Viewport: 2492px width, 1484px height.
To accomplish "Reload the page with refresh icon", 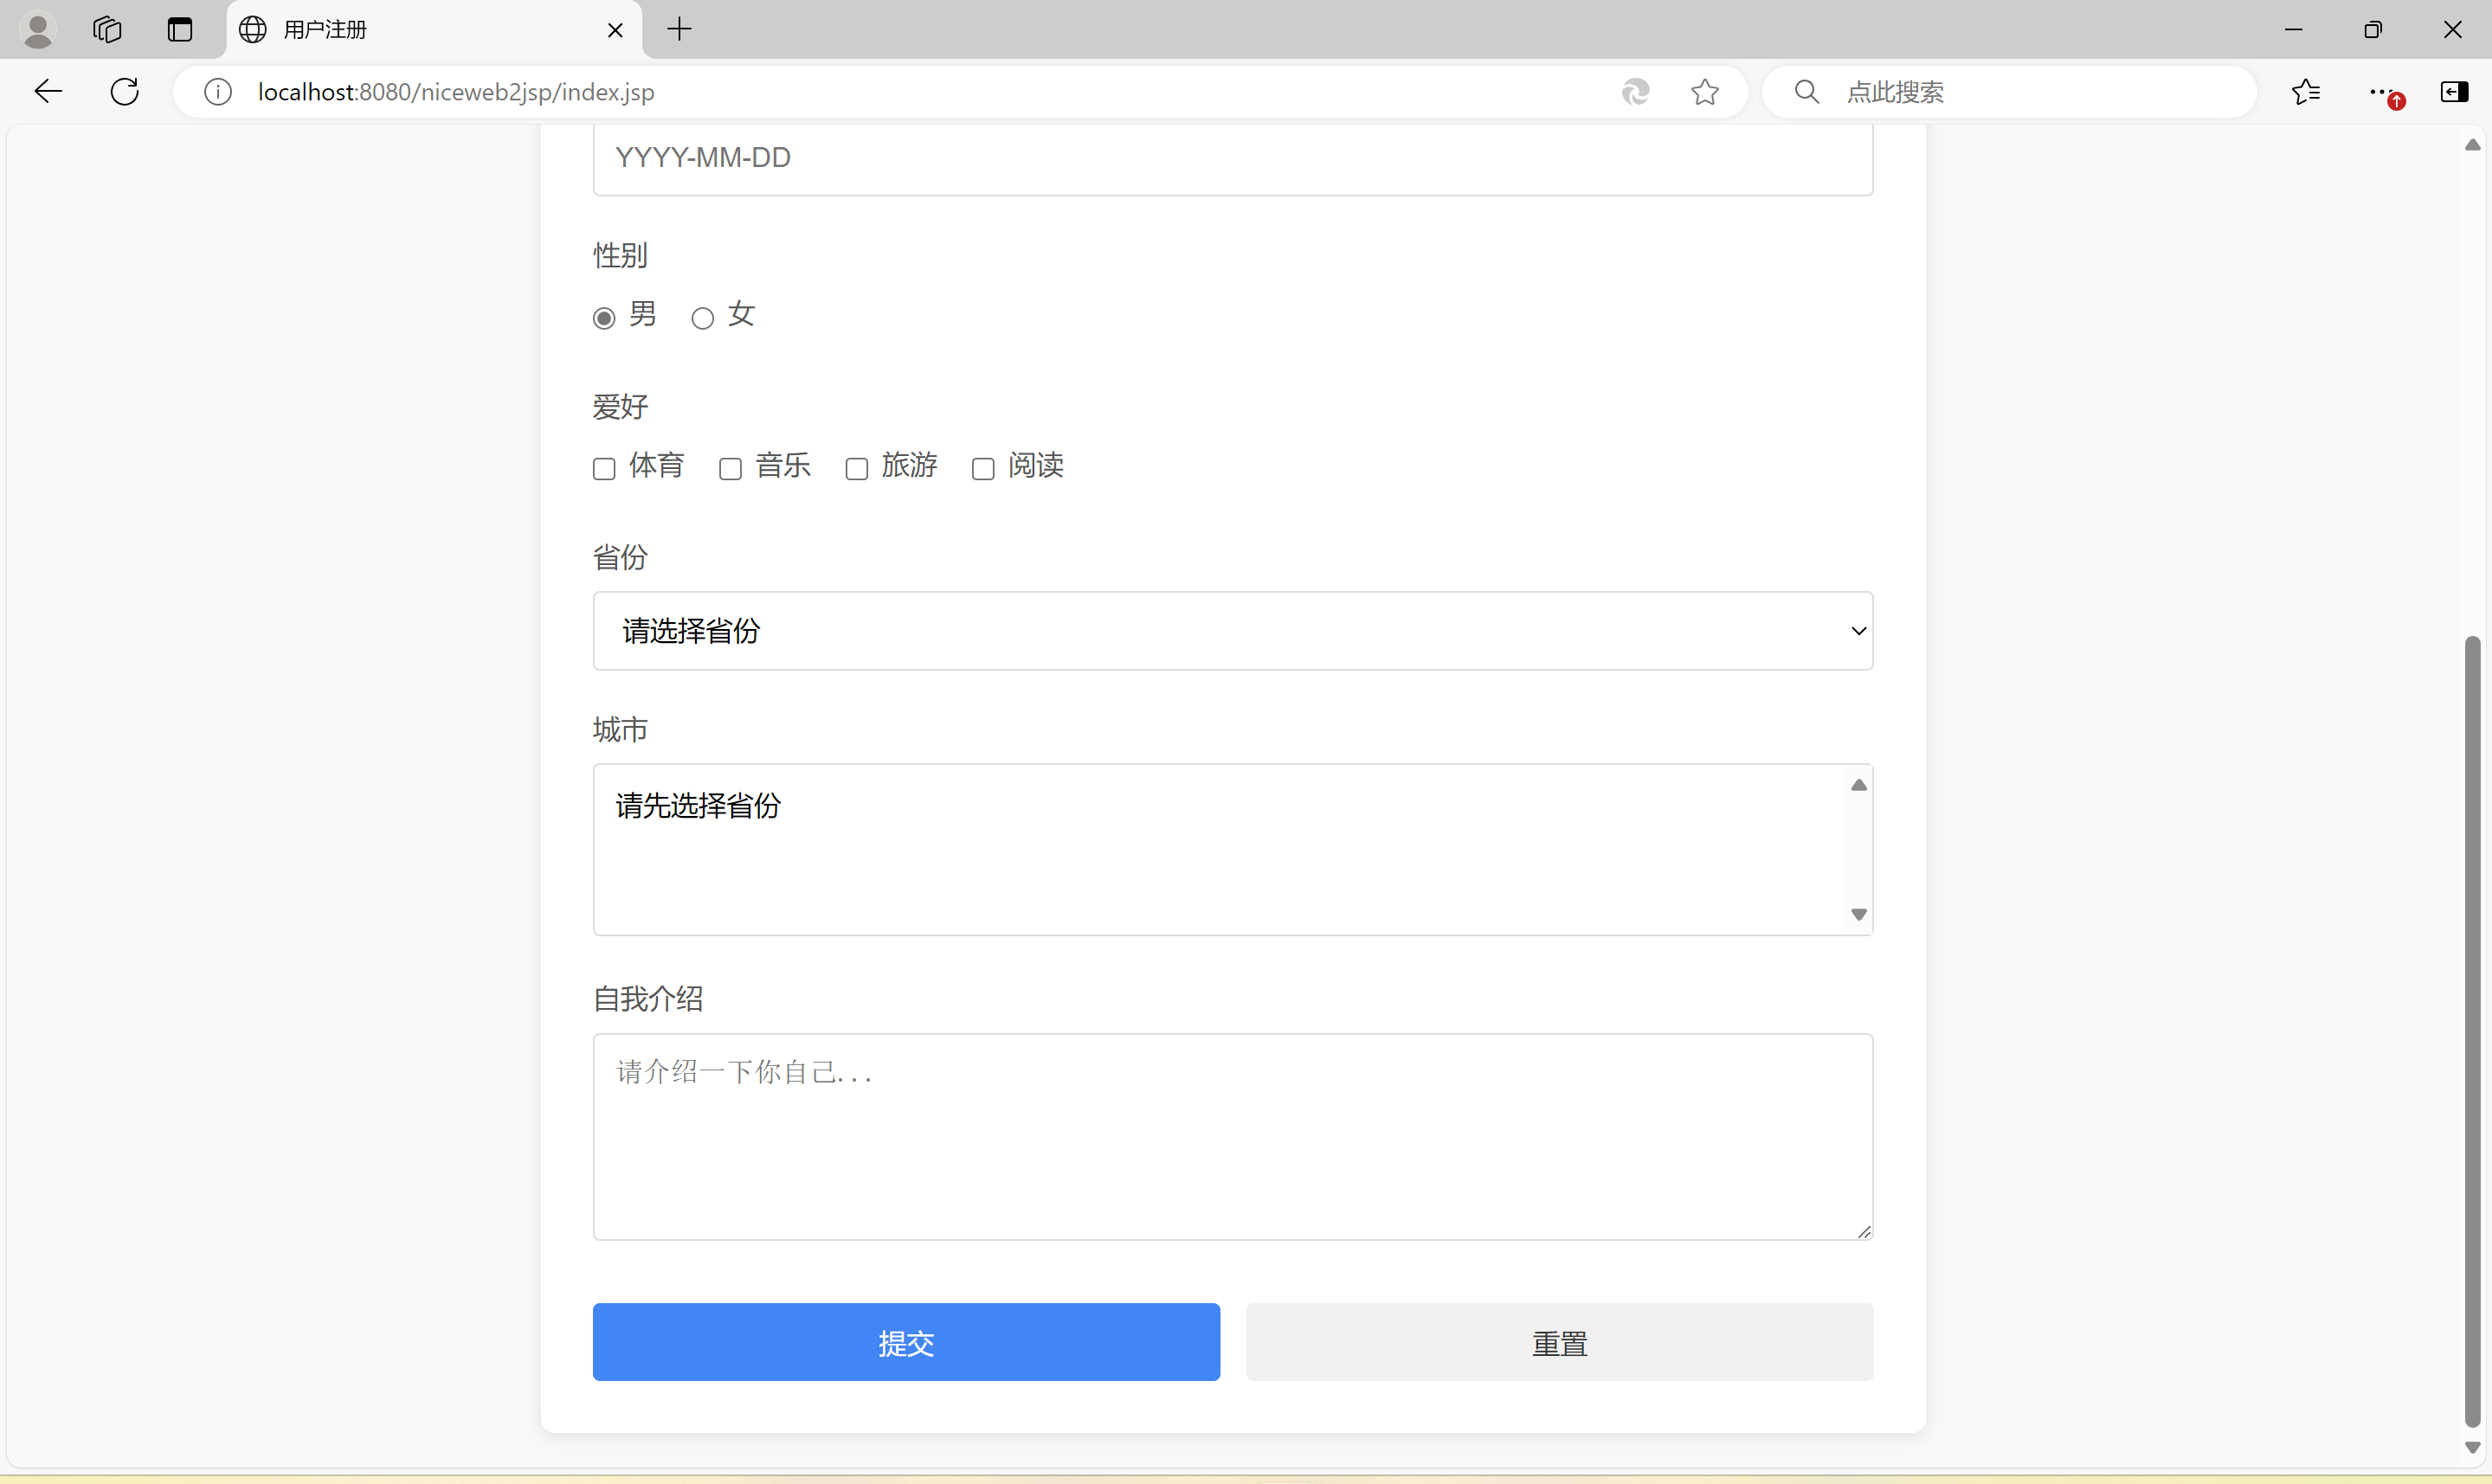I will 125,92.
